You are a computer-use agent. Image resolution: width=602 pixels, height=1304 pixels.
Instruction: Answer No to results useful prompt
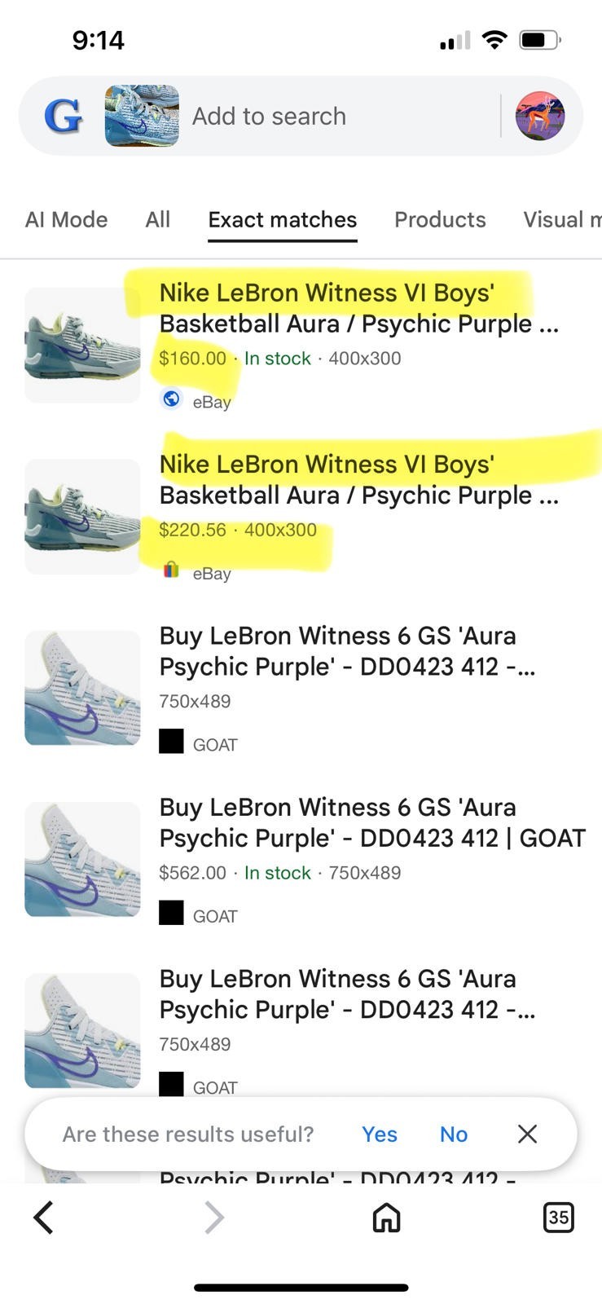pos(454,1134)
